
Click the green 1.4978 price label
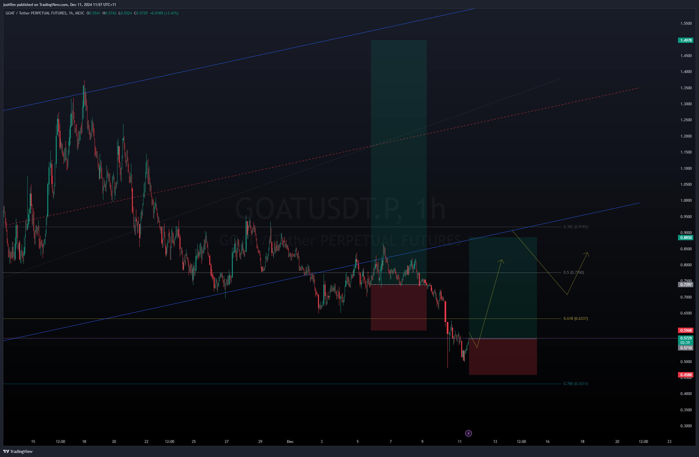(x=686, y=40)
